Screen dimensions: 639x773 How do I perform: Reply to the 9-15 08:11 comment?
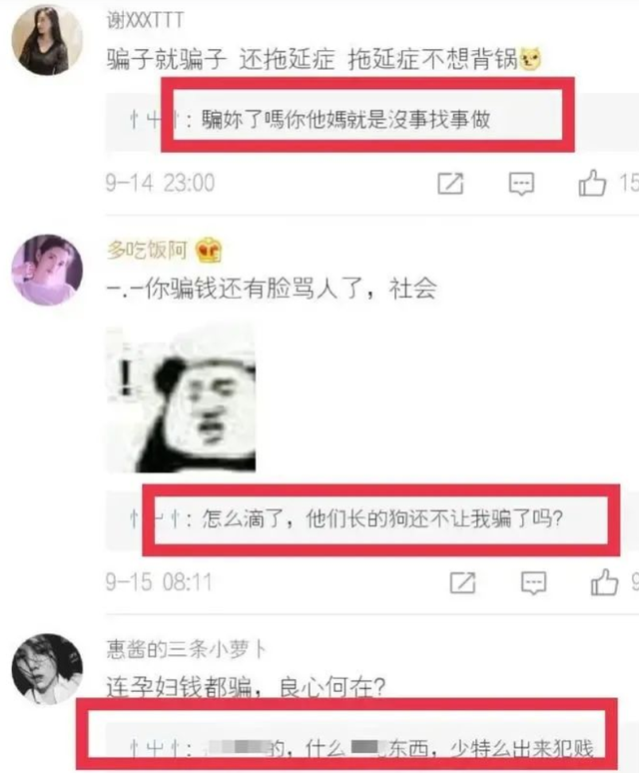click(x=533, y=583)
